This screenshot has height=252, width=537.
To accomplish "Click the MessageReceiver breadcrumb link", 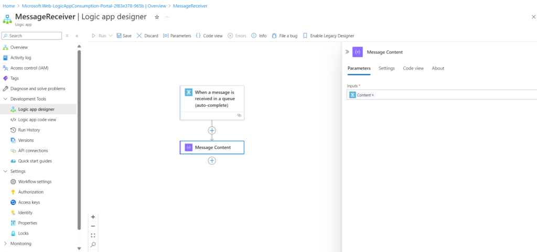I will [x=190, y=6].
